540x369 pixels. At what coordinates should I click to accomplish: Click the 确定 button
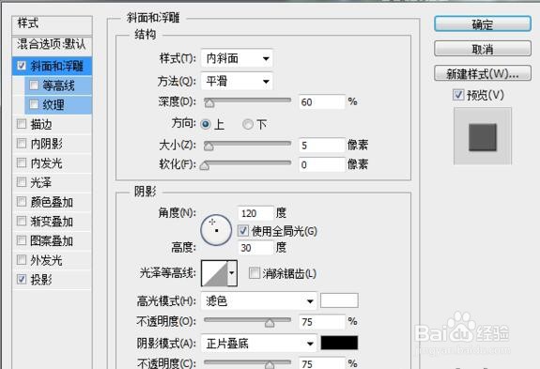pos(483,23)
